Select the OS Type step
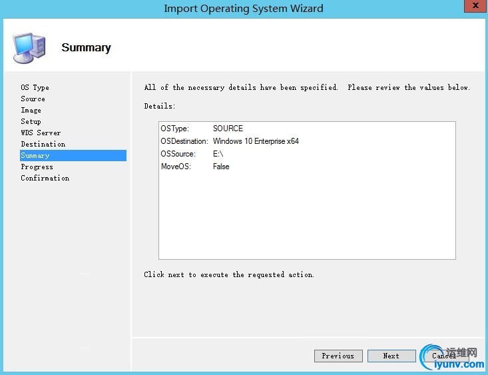 35,87
